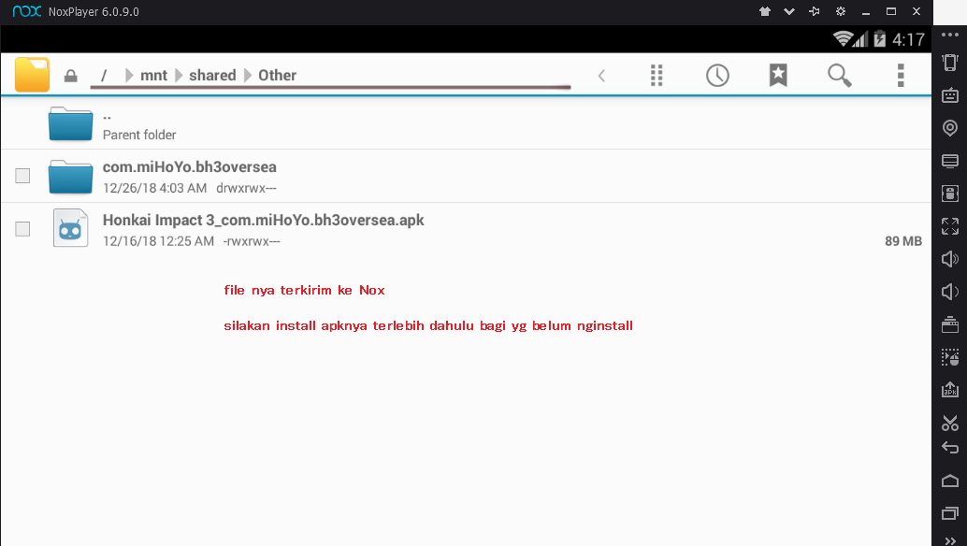This screenshot has width=967, height=546.
Task: Toggle fullscreen in Nox sidebar
Action: pos(950,226)
